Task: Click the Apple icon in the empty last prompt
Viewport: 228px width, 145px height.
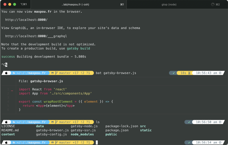Action: coord(6,142)
